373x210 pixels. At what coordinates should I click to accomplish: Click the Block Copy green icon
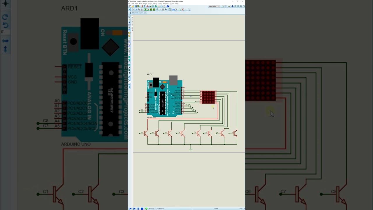click(x=145, y=10)
